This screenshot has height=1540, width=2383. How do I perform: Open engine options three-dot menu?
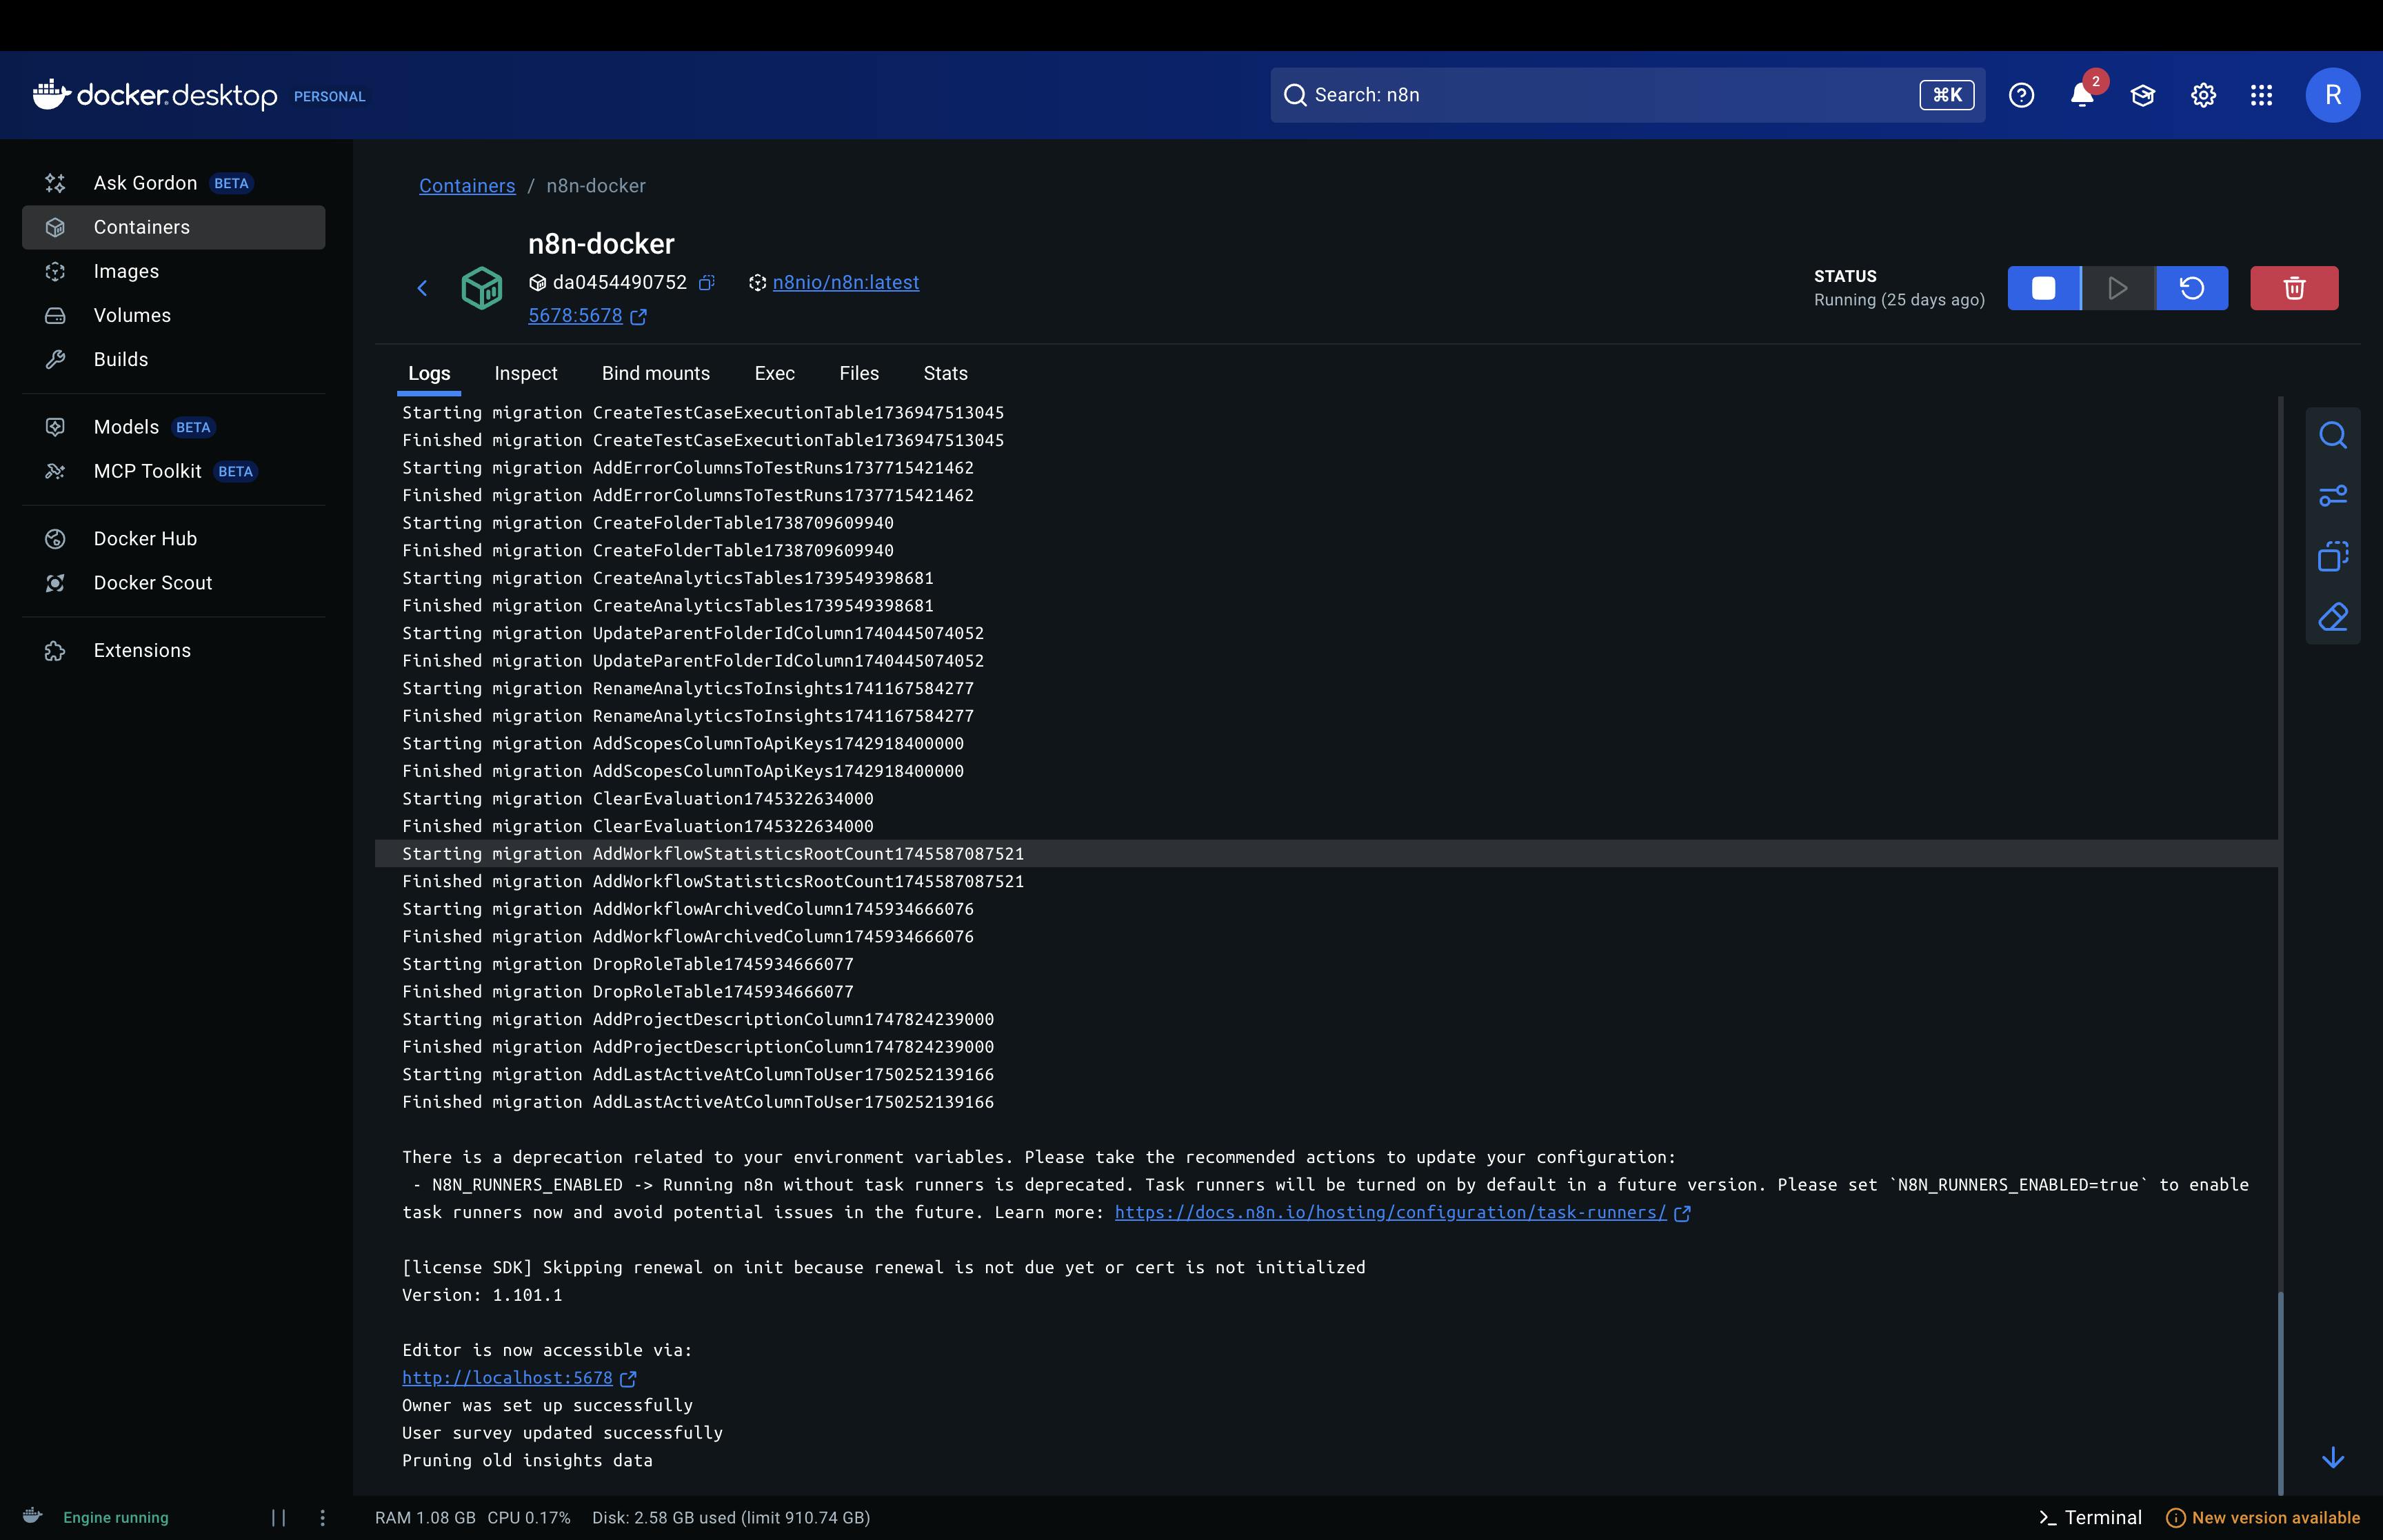[322, 1517]
